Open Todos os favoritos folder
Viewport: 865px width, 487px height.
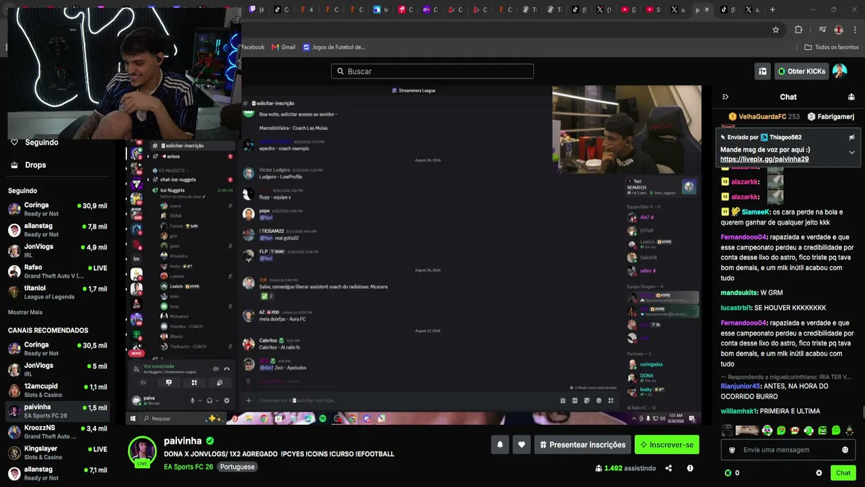point(831,47)
